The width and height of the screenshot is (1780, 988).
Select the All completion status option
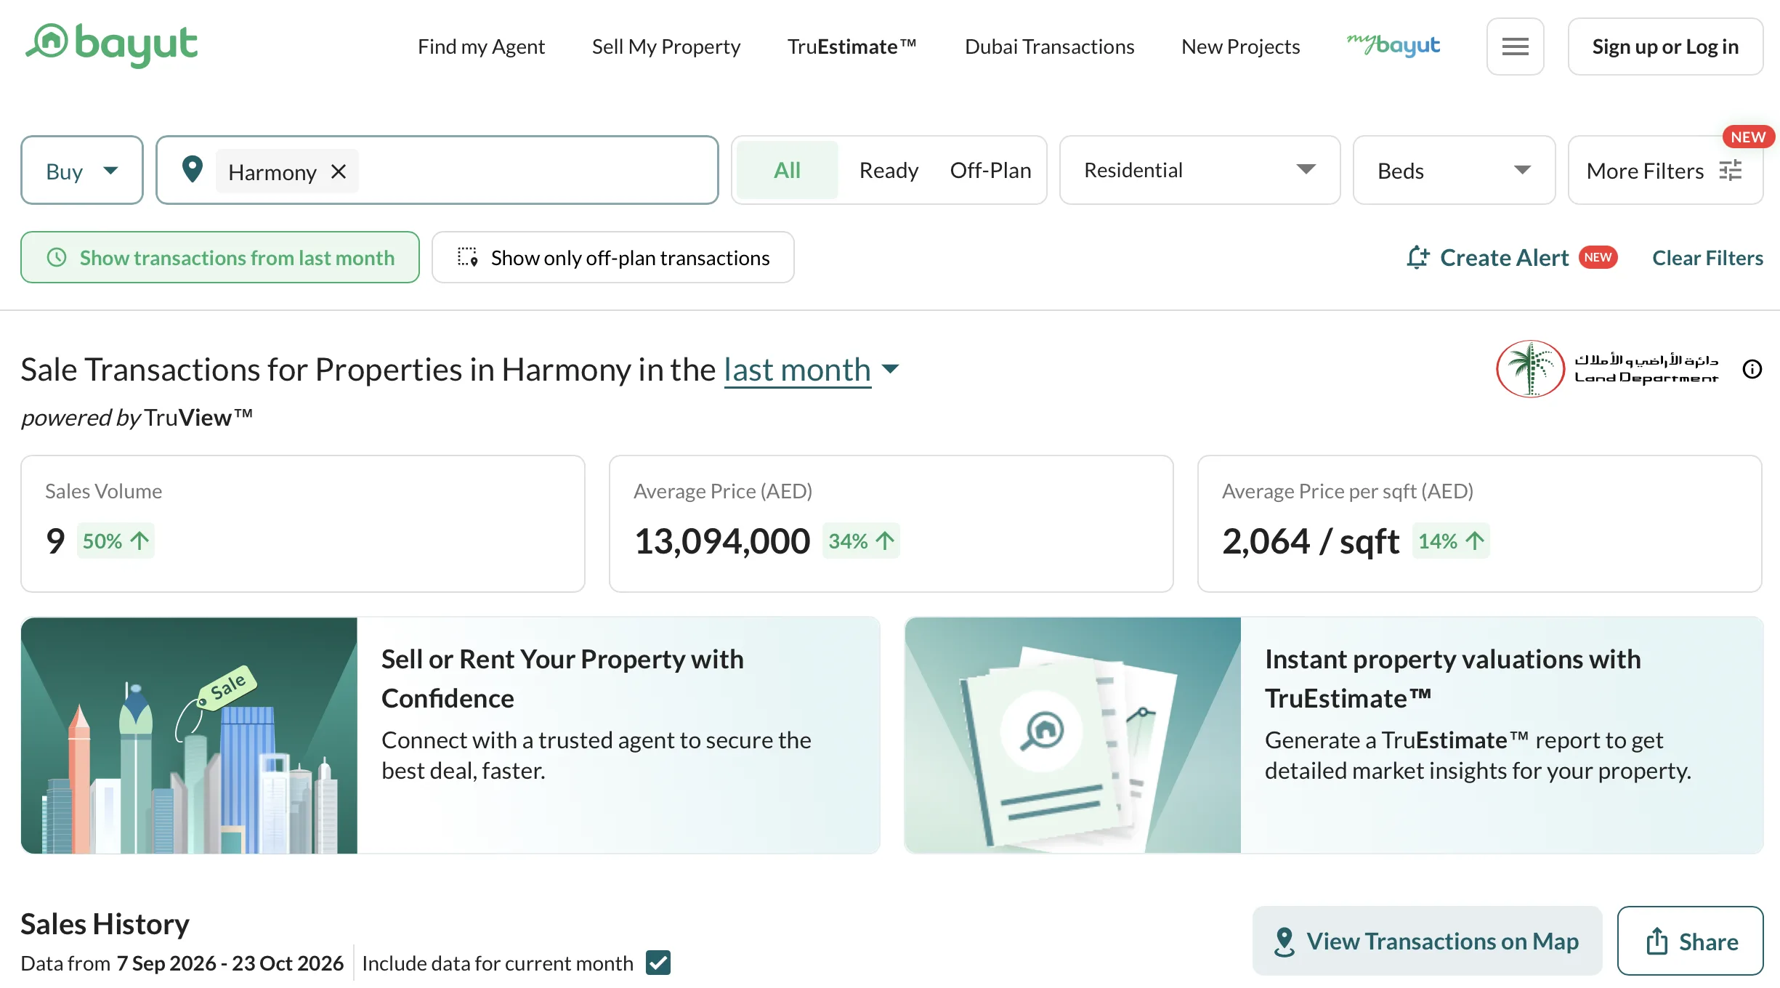tap(787, 170)
